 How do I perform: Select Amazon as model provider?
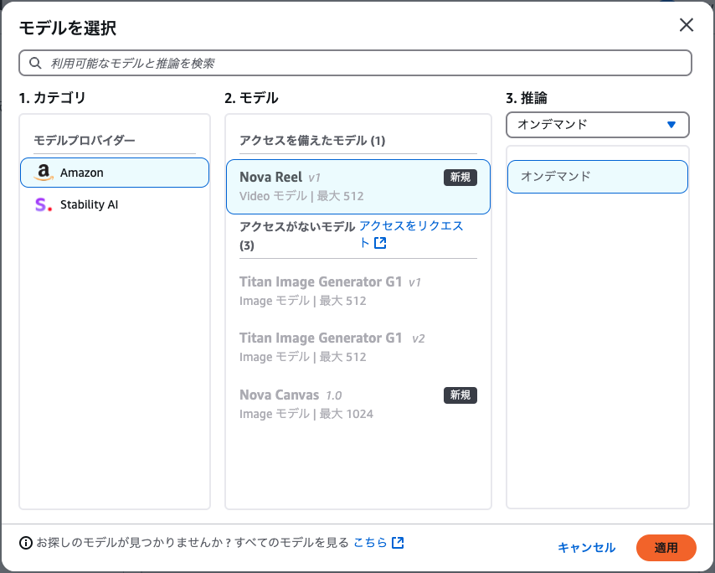pyautogui.click(x=115, y=173)
